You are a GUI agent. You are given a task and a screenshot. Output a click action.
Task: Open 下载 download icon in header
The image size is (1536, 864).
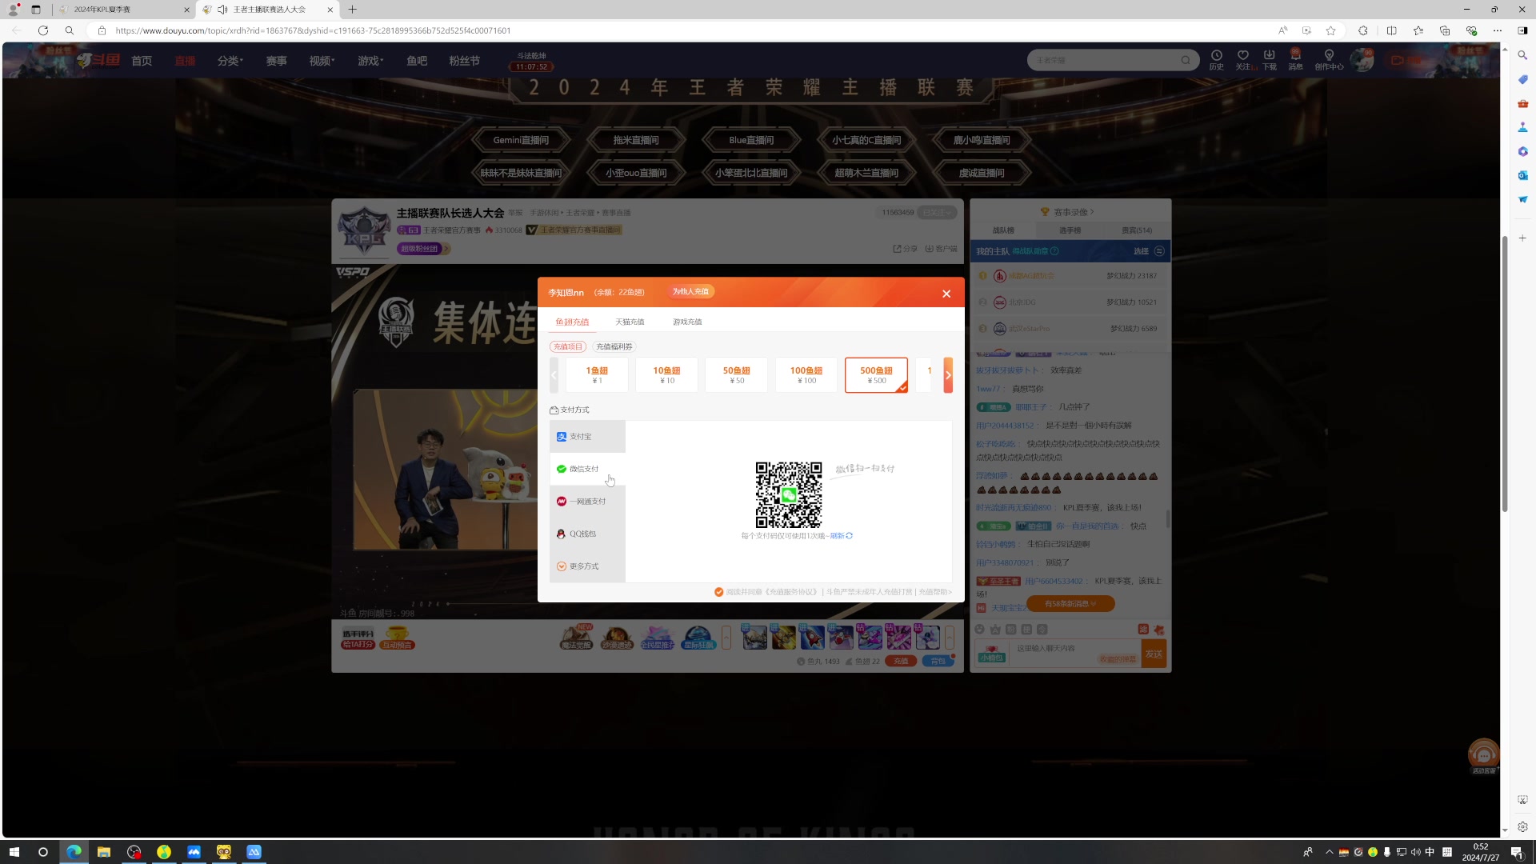pos(1270,60)
